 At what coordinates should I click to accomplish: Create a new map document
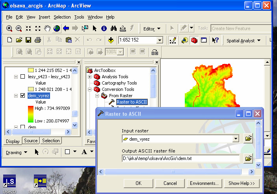(9, 40)
